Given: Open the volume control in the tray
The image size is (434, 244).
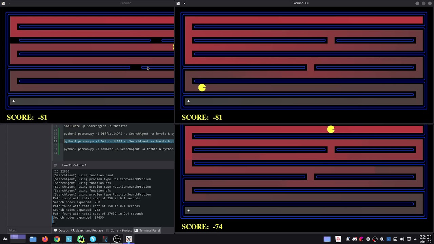Looking at the screenshot, I should point(402,239).
